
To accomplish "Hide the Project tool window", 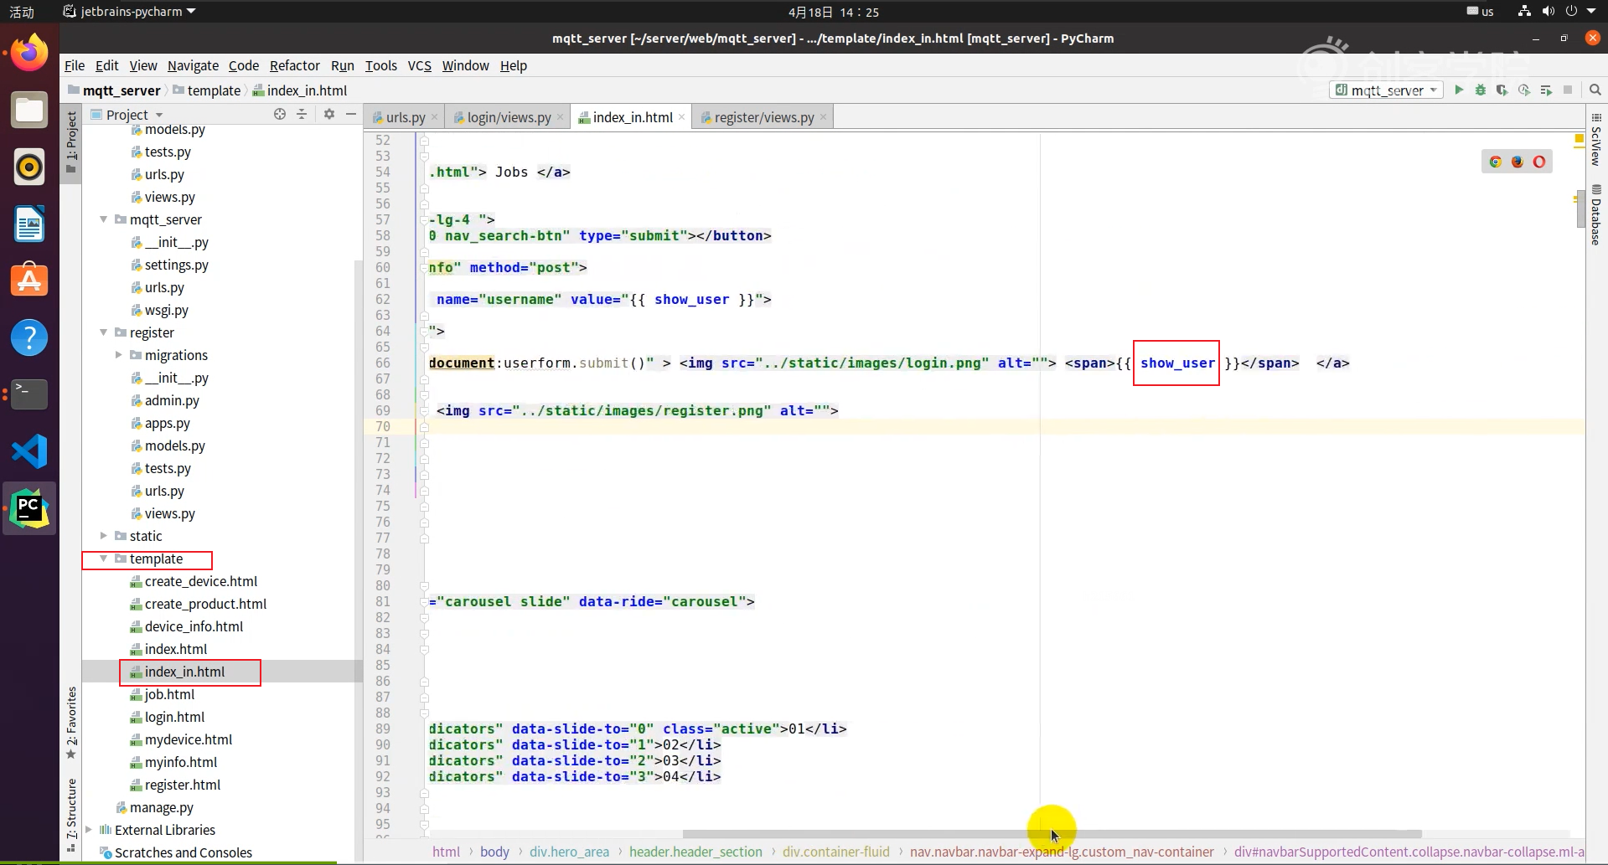I will tap(351, 114).
